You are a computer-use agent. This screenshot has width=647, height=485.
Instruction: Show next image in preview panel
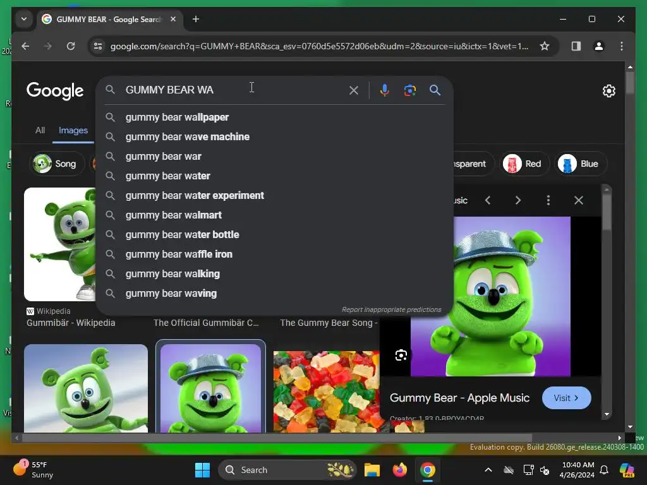coord(518,200)
